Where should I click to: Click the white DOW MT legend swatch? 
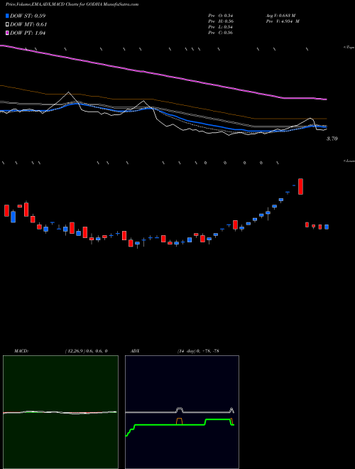pyautogui.click(x=7, y=25)
